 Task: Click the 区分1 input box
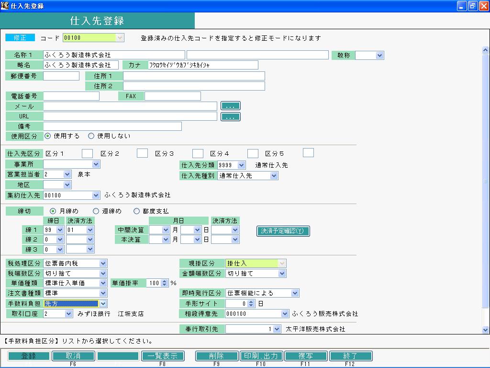87,153
